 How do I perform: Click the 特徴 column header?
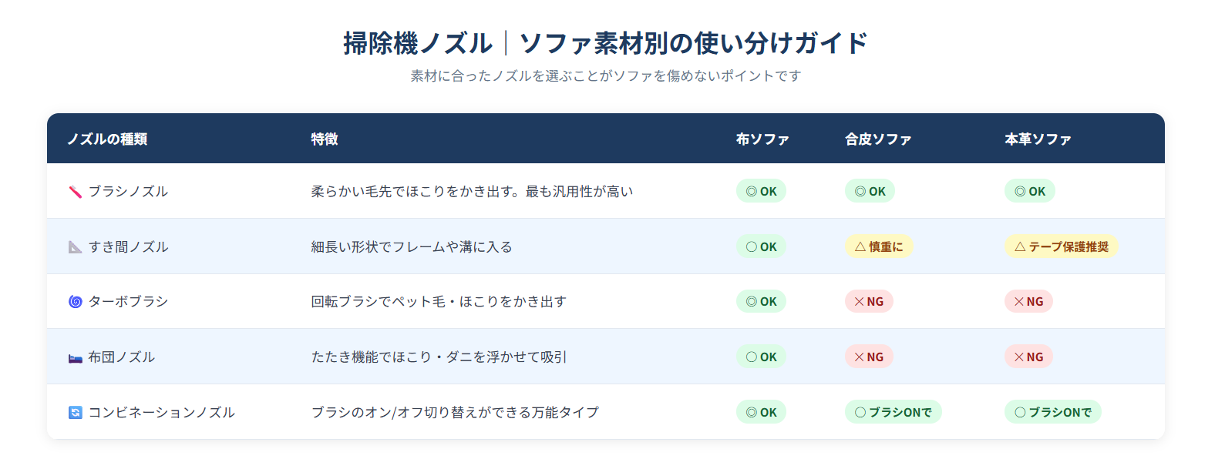(x=325, y=139)
